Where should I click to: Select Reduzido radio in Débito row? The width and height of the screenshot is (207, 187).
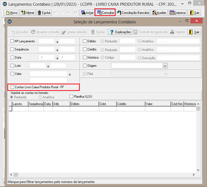coord(102,41)
